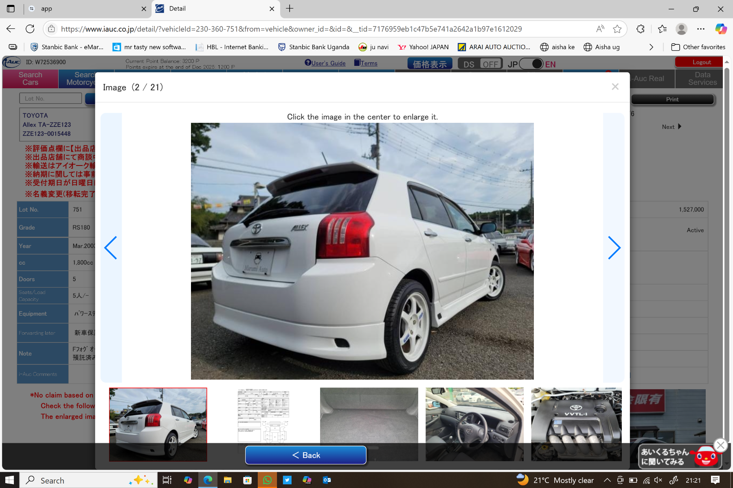Close the image viewer dialog
733x488 pixels.
[615, 87]
